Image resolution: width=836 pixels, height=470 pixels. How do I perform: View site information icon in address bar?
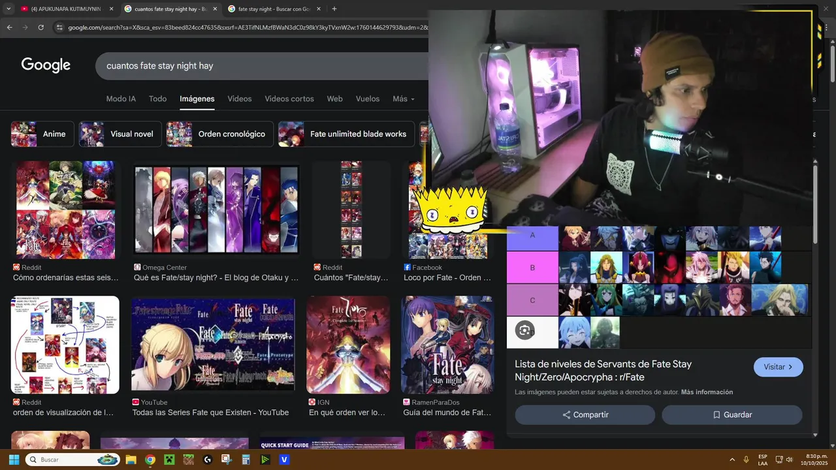click(59, 27)
